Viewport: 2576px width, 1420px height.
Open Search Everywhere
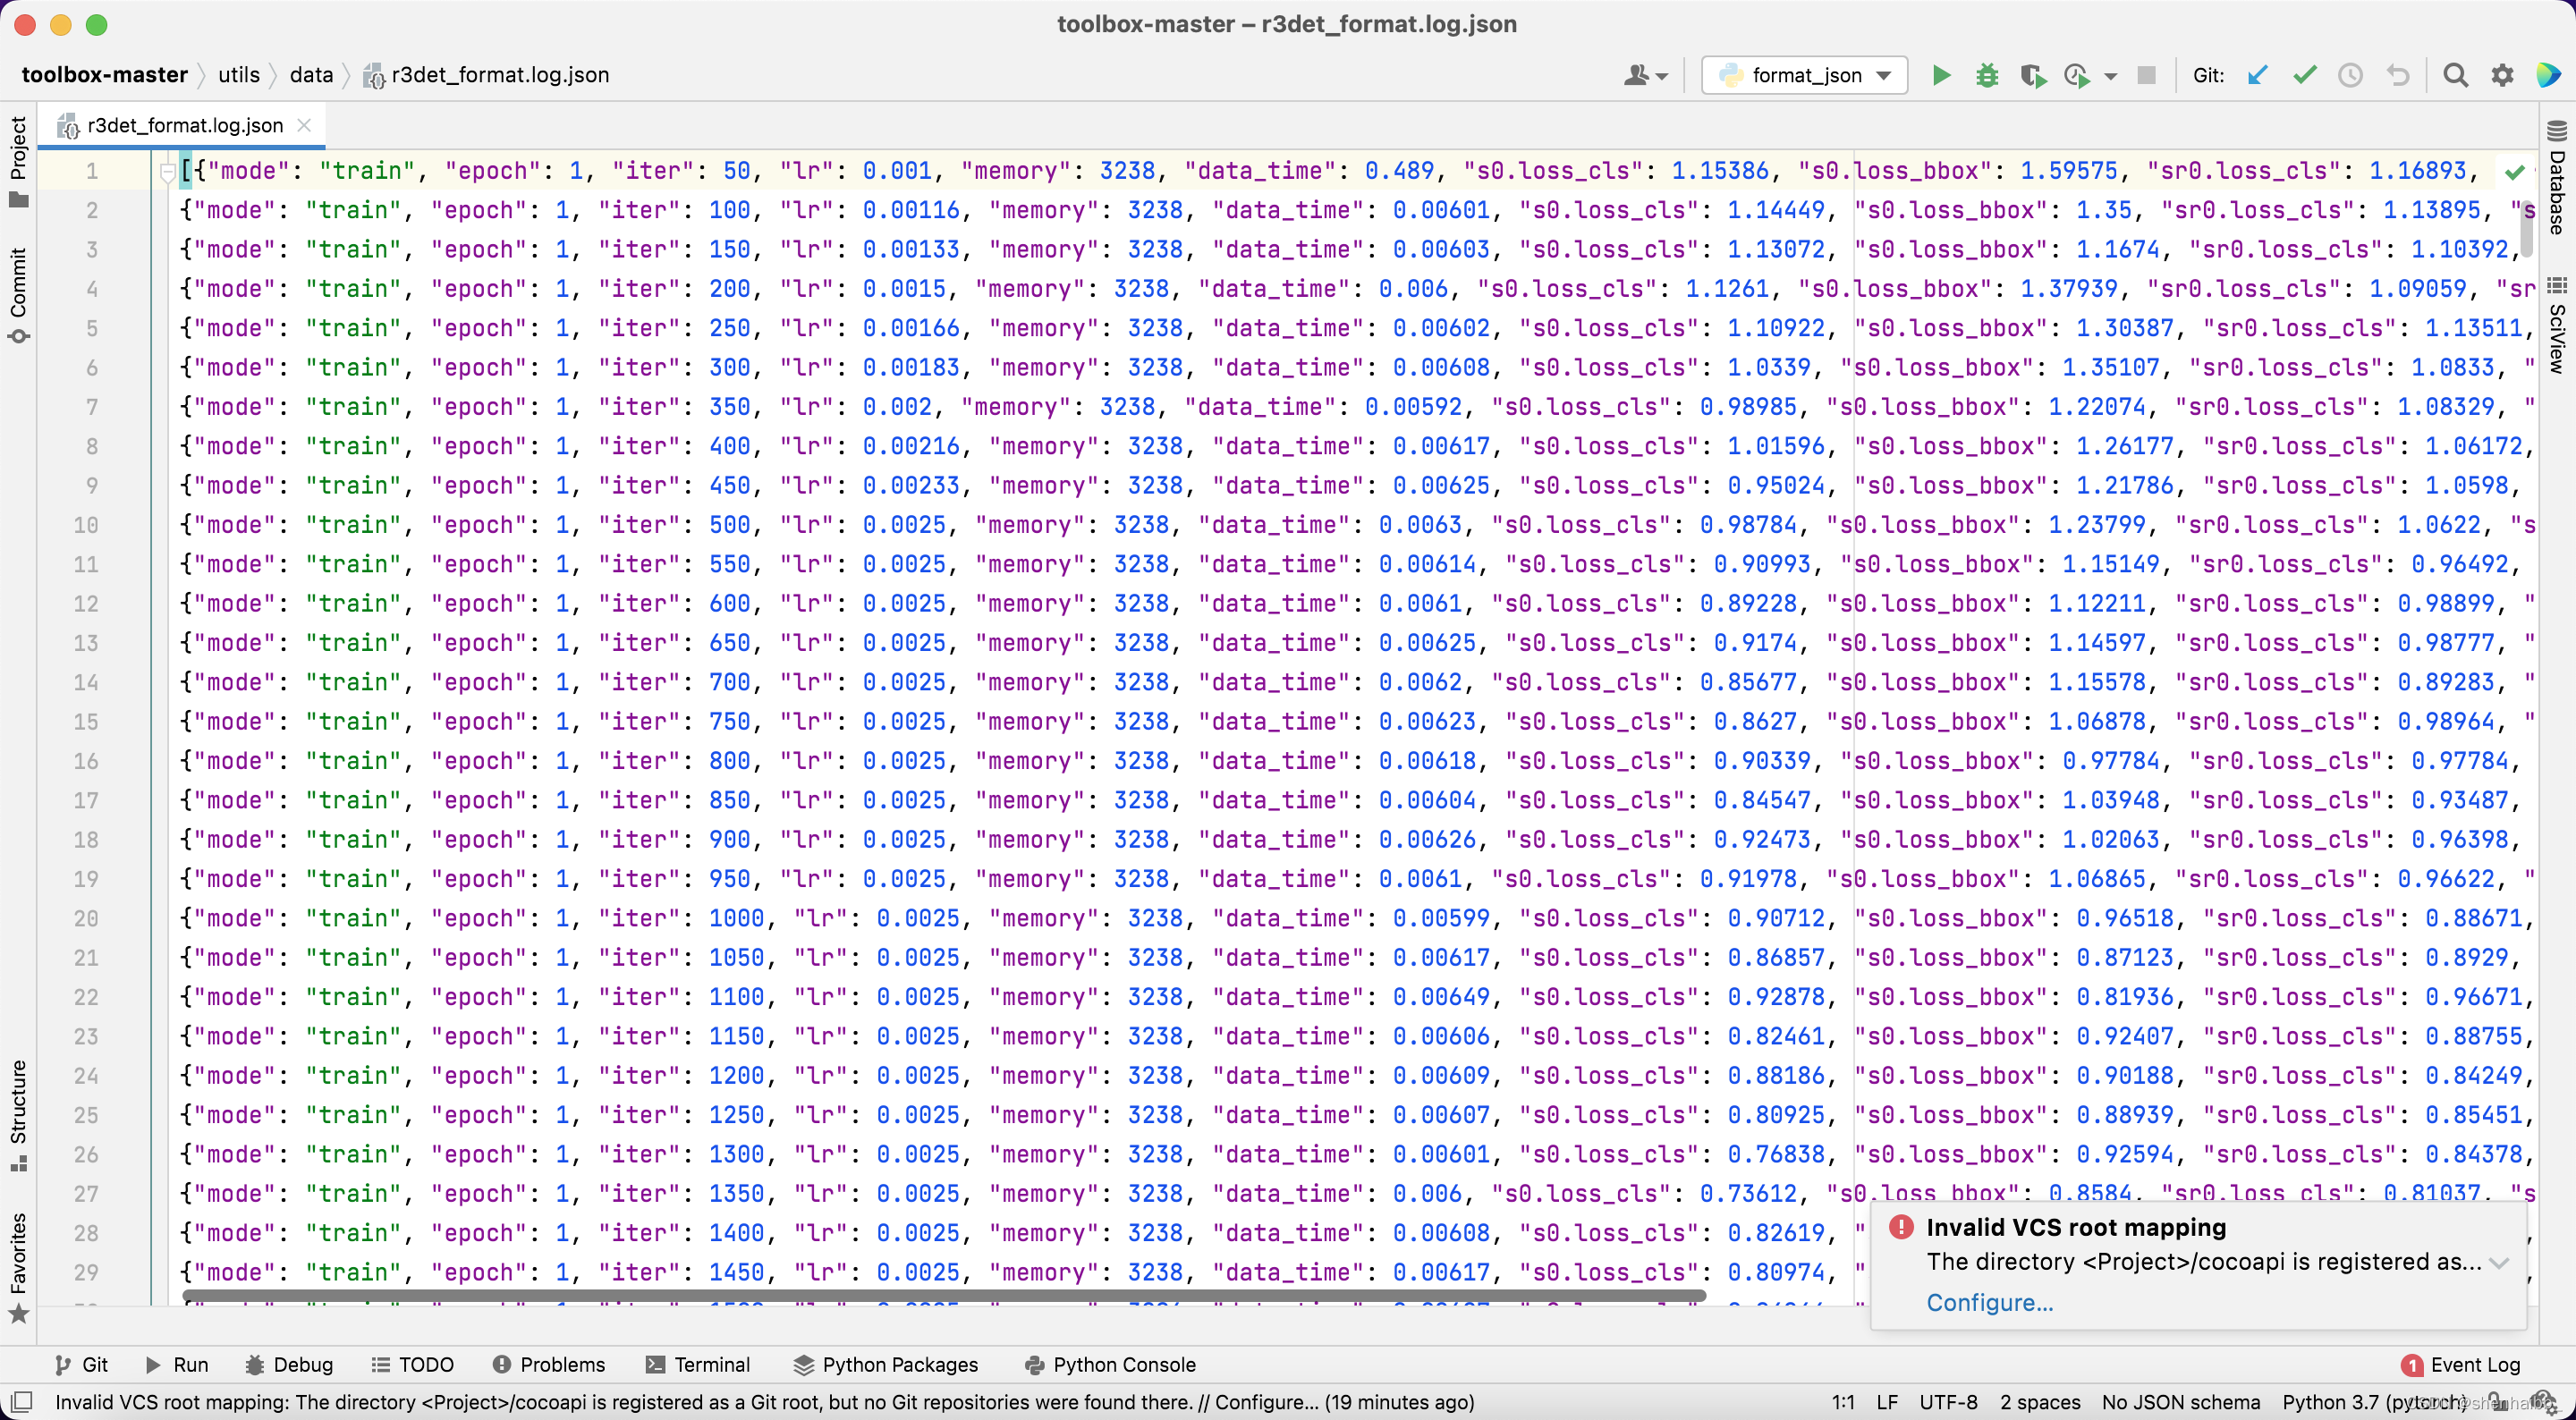[2456, 75]
